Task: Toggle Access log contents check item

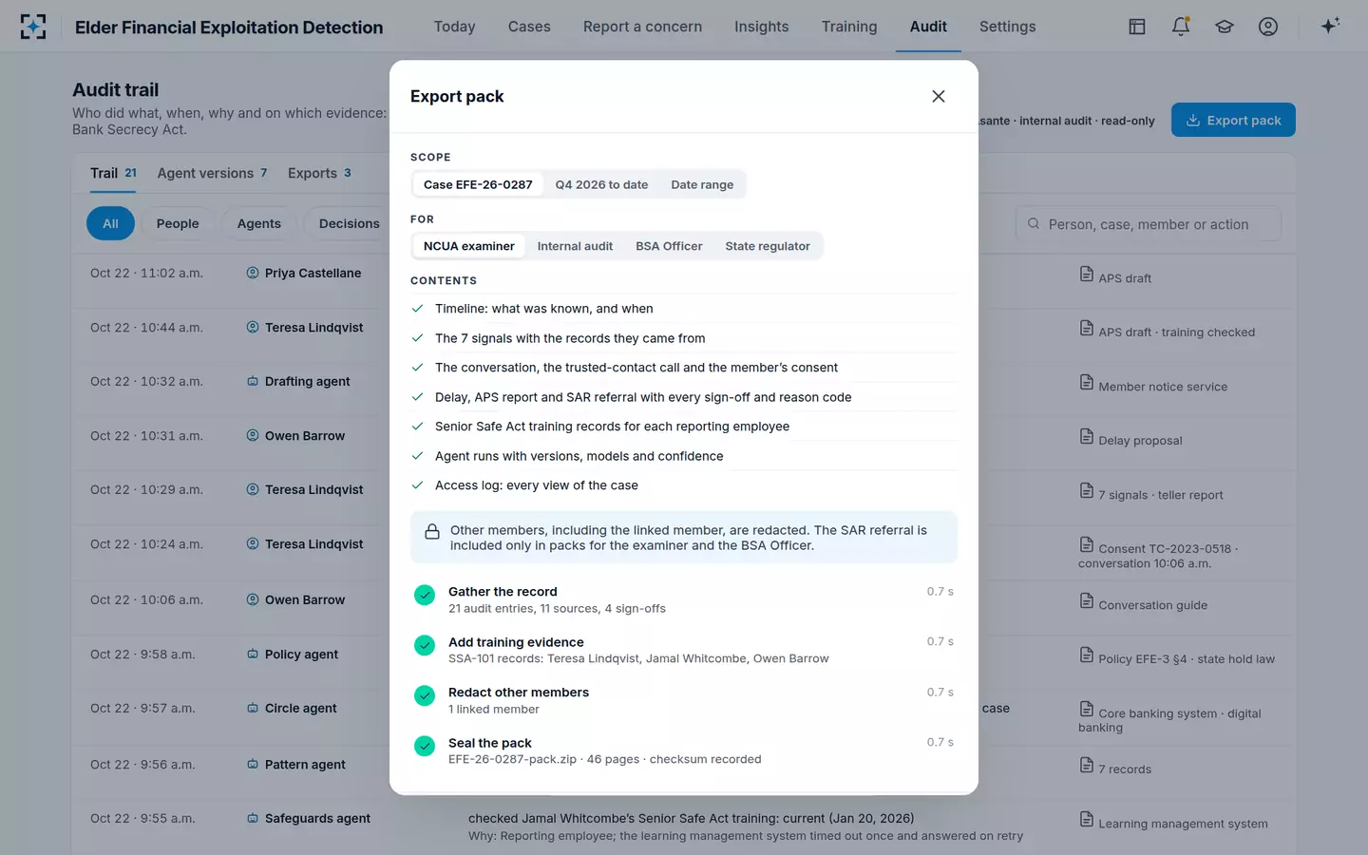Action: [684, 485]
